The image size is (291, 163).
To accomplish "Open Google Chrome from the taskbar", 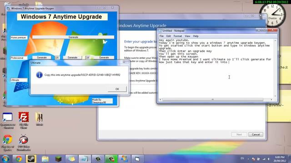I will click(19, 159).
